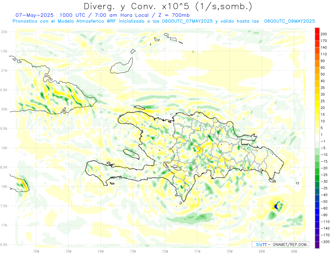This screenshot has width=330, height=255.
Task: Click the "21N" latitude label
Action: click(4, 70)
